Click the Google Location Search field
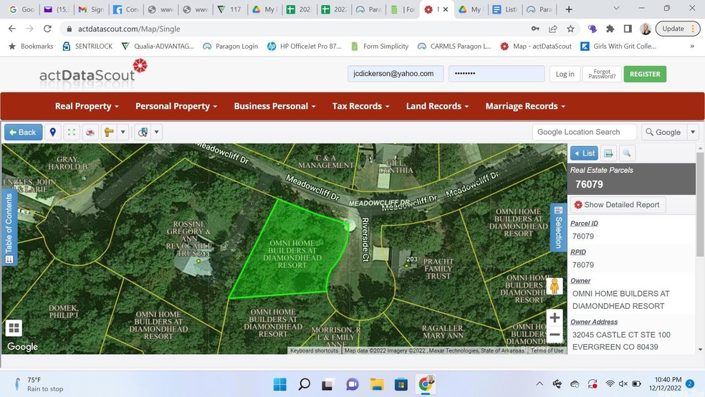The height and width of the screenshot is (397, 705). click(584, 132)
